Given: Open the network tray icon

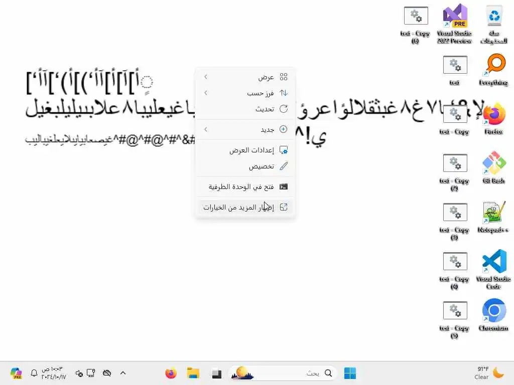Looking at the screenshot, I should [x=91, y=373].
